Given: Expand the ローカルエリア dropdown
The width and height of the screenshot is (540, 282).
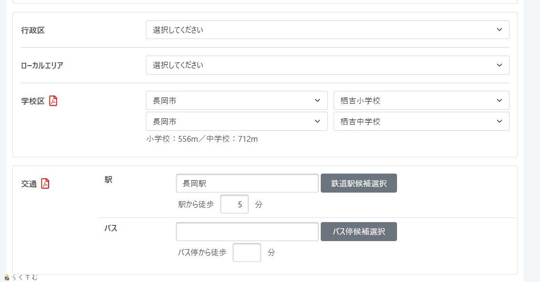Looking at the screenshot, I should tap(327, 65).
